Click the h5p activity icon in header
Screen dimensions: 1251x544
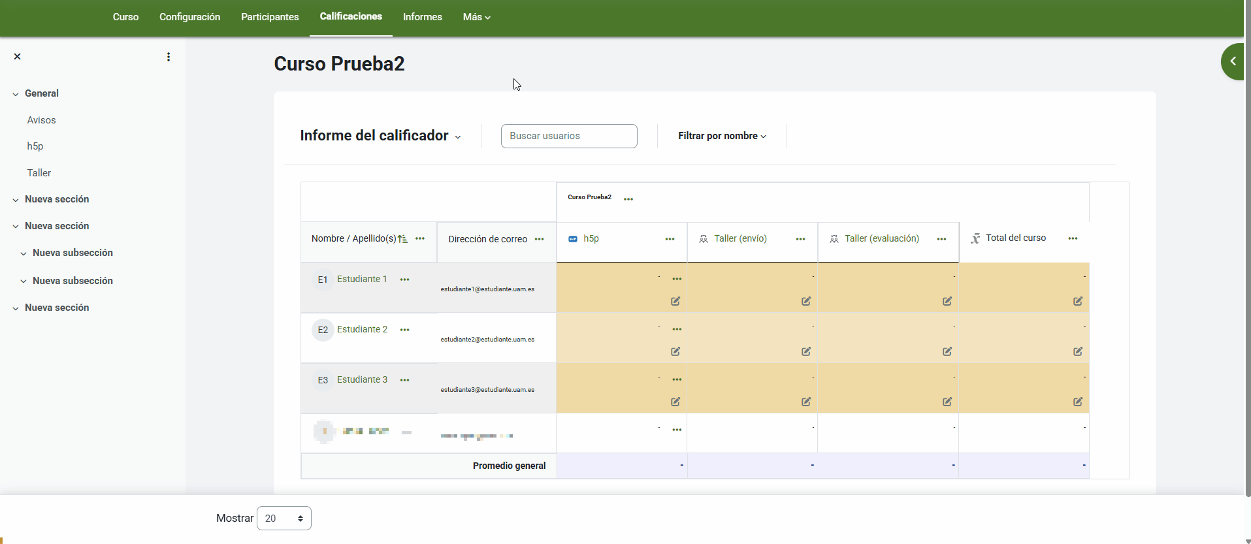573,239
